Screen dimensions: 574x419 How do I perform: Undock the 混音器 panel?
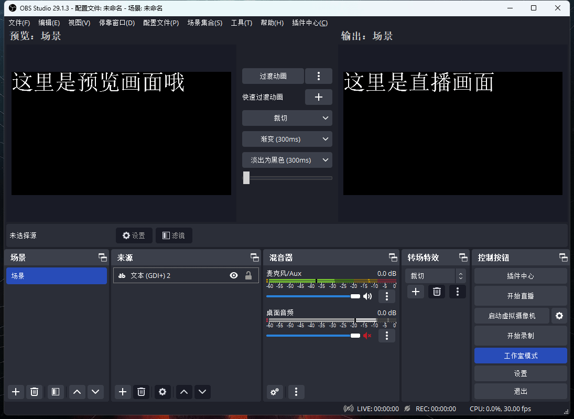click(x=393, y=257)
